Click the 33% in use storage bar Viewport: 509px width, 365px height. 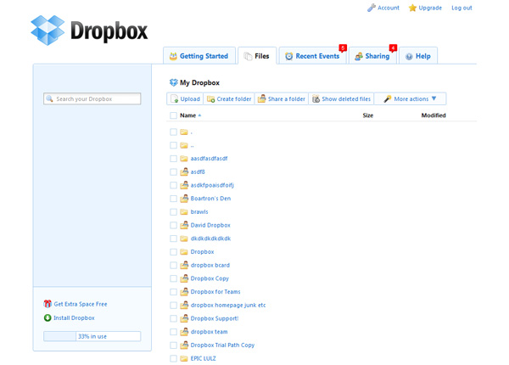point(92,336)
